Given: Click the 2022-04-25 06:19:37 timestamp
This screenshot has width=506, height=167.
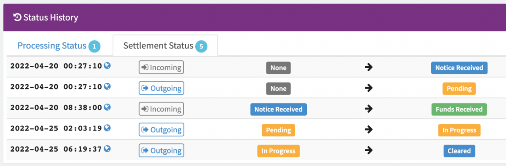Looking at the screenshot, I should pos(56,149).
